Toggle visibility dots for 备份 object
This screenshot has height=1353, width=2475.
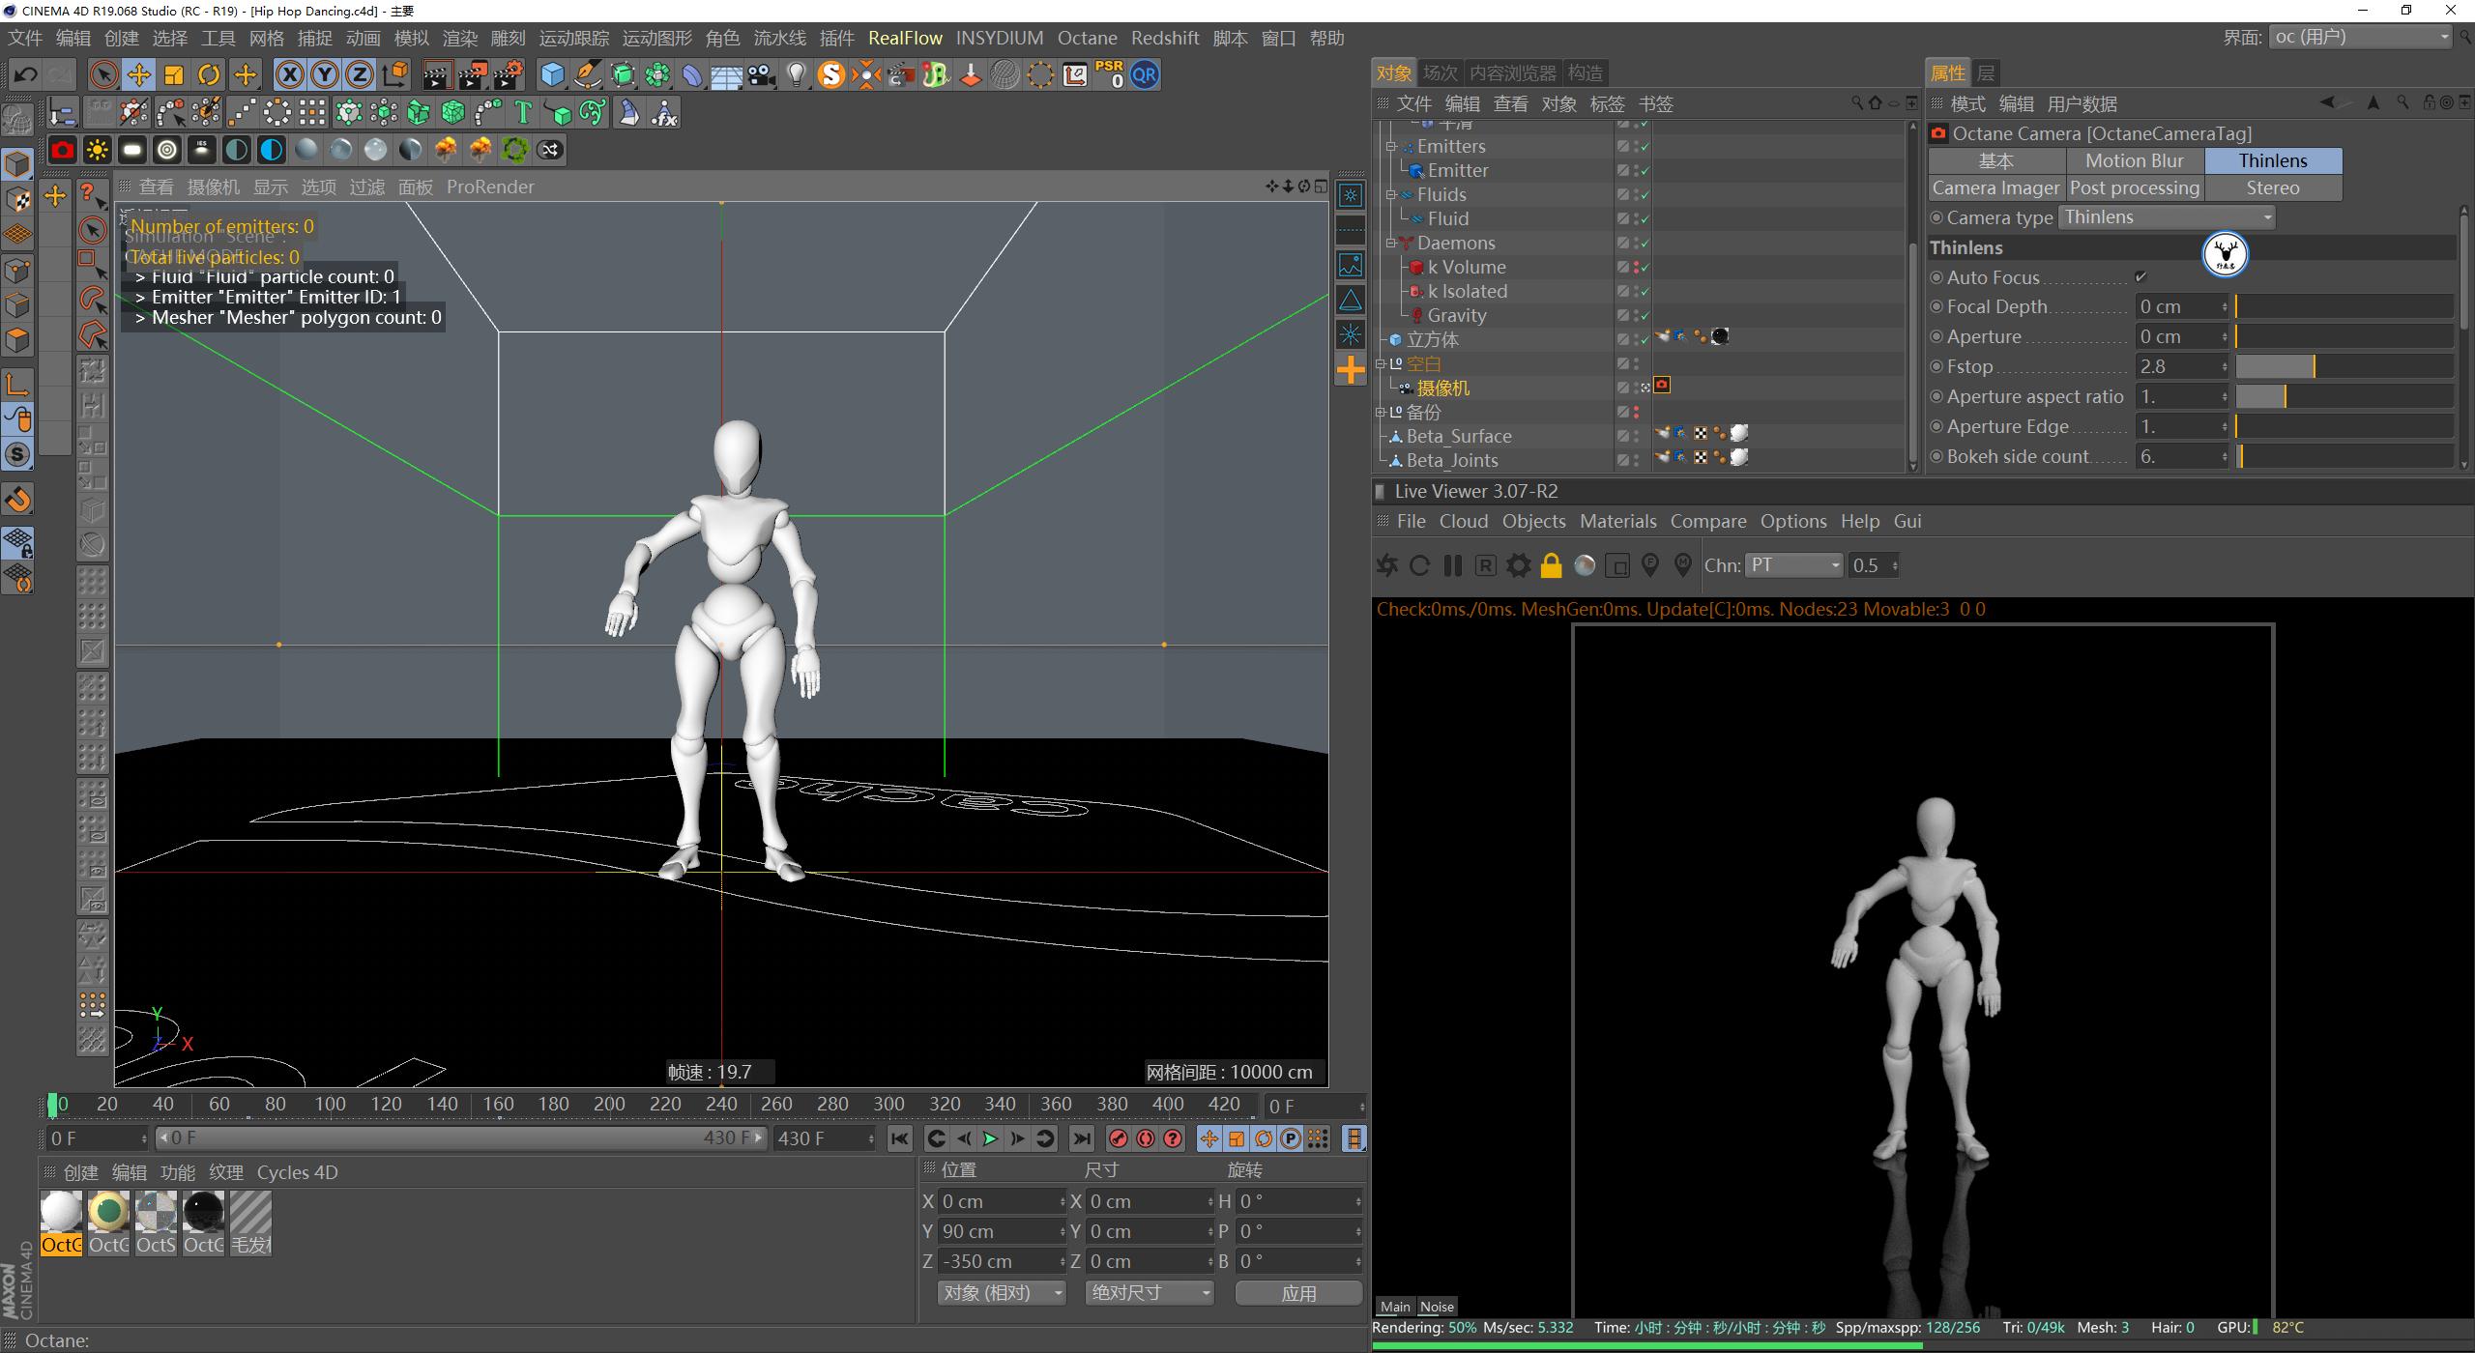click(x=1636, y=413)
